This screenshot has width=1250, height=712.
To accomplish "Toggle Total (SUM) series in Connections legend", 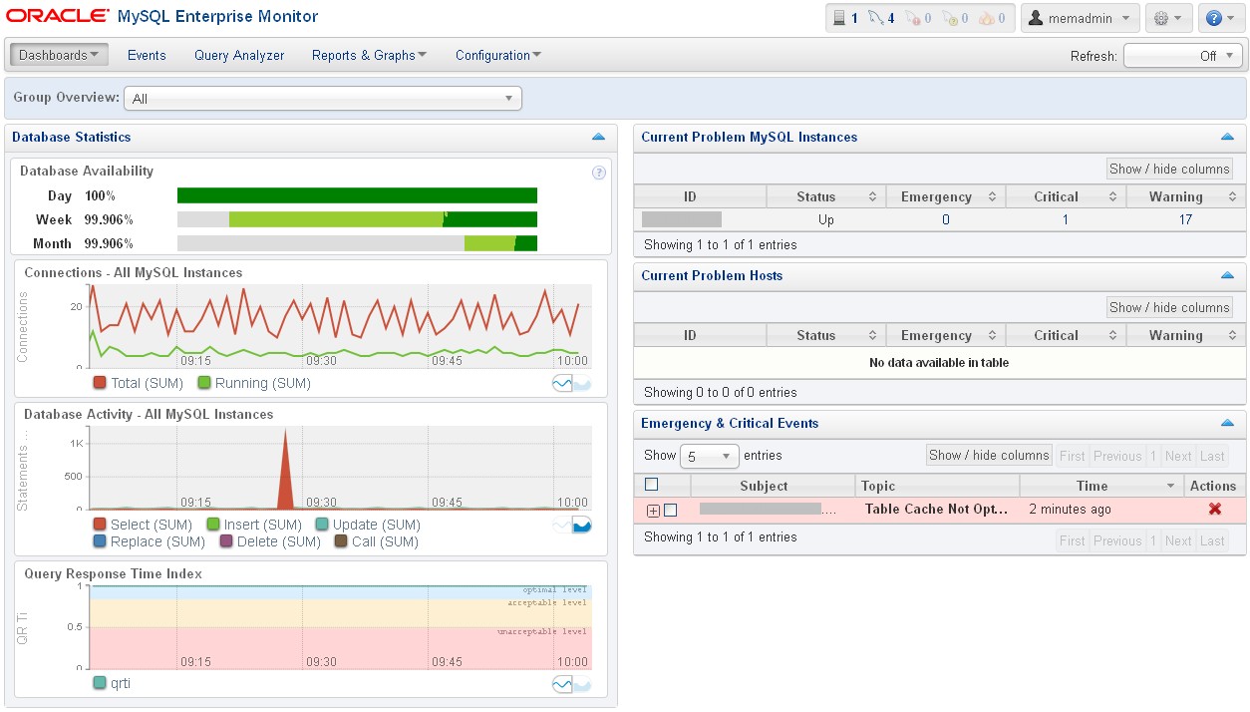I will [100, 383].
